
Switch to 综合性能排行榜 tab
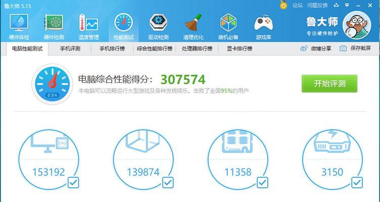pyautogui.click(x=155, y=48)
